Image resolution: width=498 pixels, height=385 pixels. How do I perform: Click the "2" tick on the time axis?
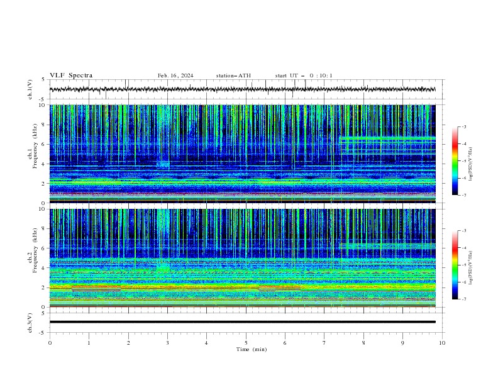(x=128, y=343)
